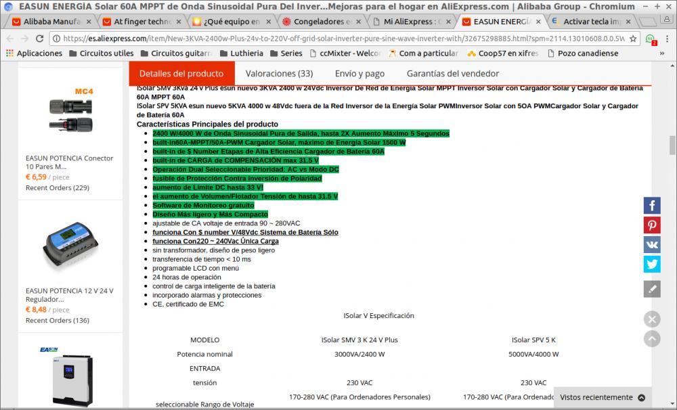677x410 pixels.
Task: Close the Mi AliExpress tab
Action: [448, 22]
